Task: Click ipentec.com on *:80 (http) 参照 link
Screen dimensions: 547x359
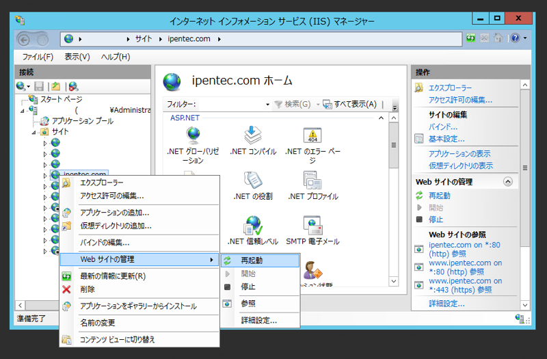Action: (x=464, y=249)
